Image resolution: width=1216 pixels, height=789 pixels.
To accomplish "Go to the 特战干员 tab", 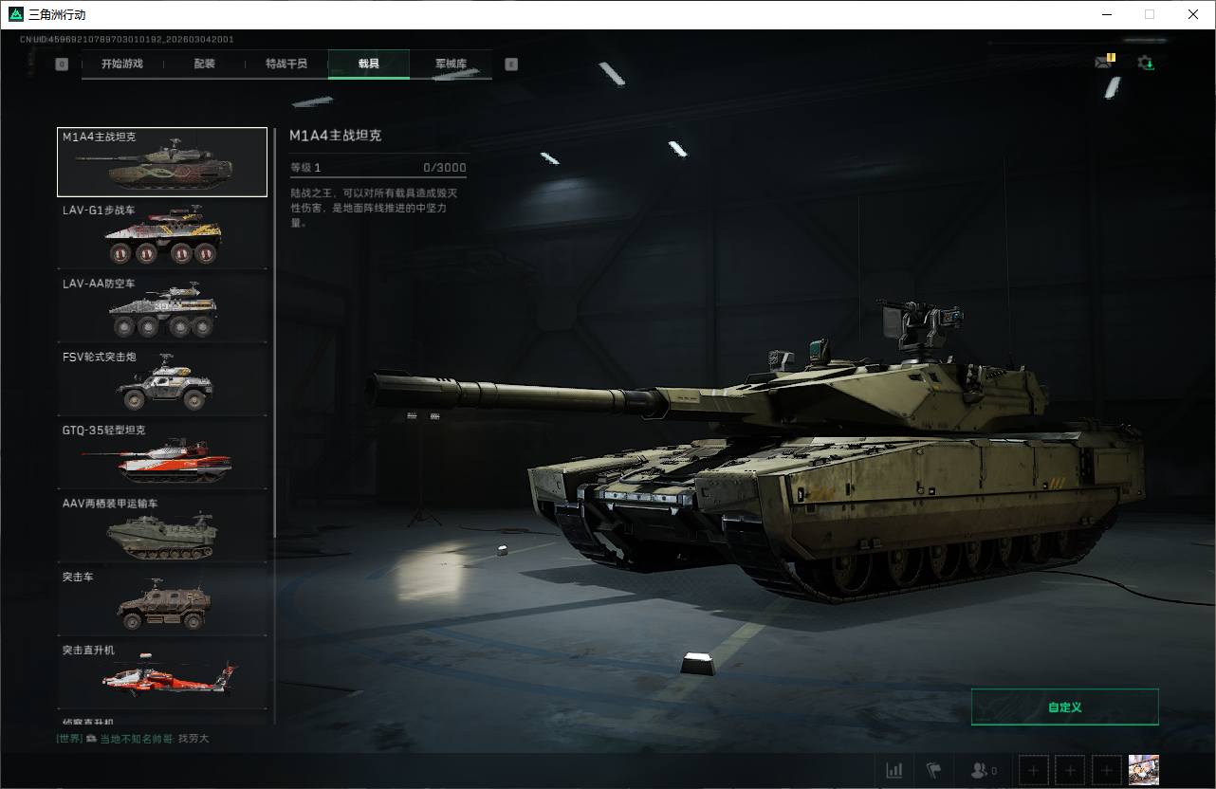I will [286, 64].
